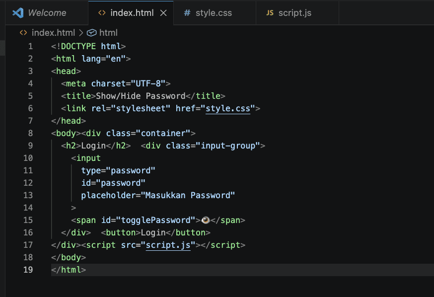Select line number 10 in the gutter

click(28, 158)
